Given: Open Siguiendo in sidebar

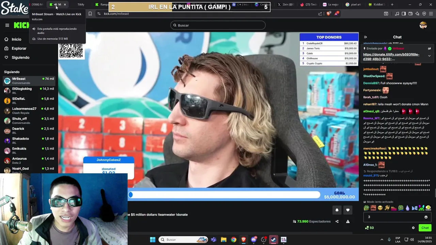Looking at the screenshot, I should (x=20, y=58).
